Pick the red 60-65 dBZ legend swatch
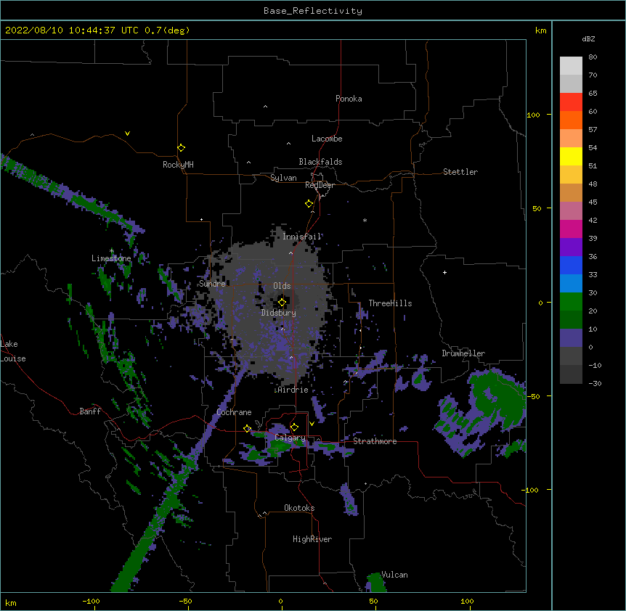The width and height of the screenshot is (626, 611). 571,102
